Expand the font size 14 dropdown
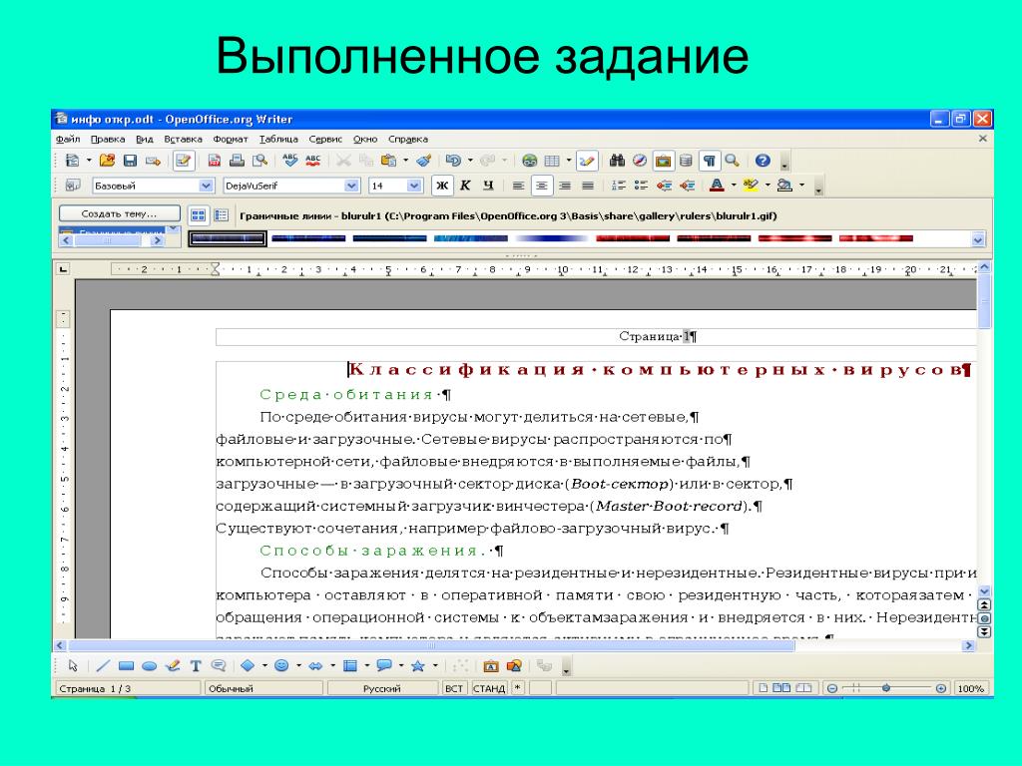 [414, 186]
